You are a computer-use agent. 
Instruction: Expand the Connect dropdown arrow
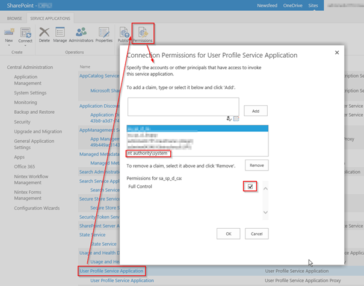point(25,45)
